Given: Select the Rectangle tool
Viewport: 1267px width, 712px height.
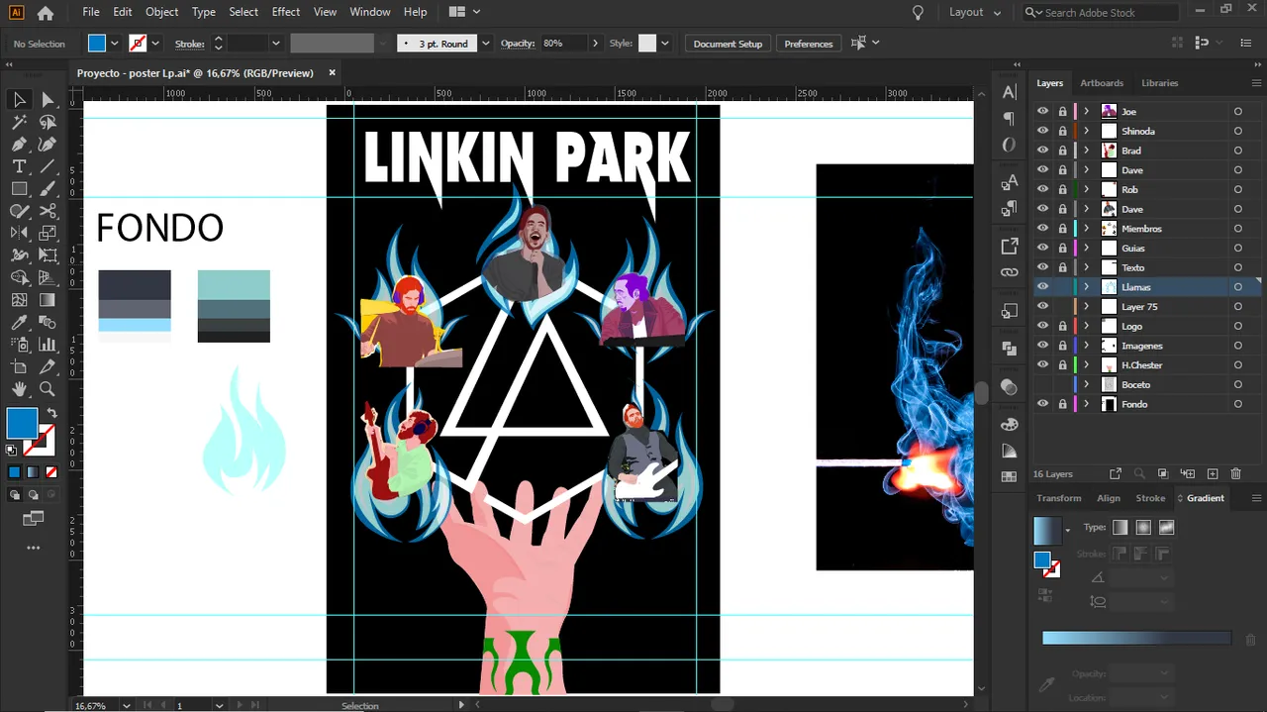Looking at the screenshot, I should point(19,188).
